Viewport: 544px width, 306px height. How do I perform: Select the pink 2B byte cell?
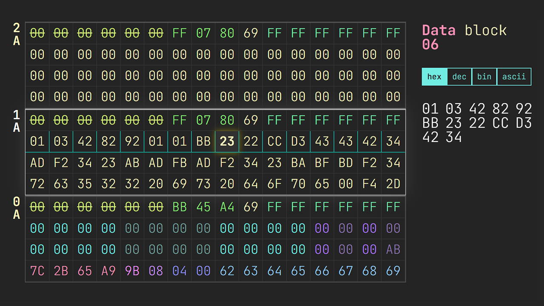click(61, 271)
